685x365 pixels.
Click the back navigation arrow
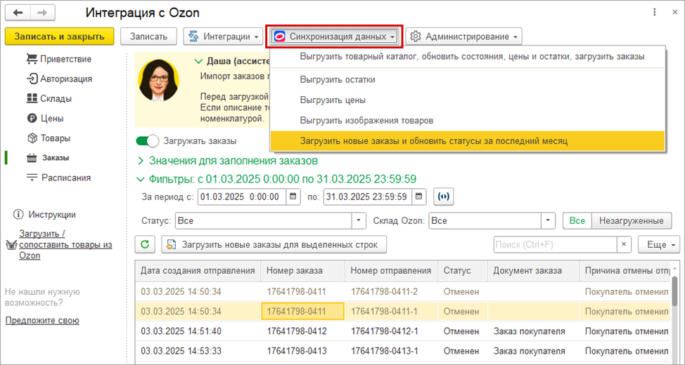click(x=18, y=13)
